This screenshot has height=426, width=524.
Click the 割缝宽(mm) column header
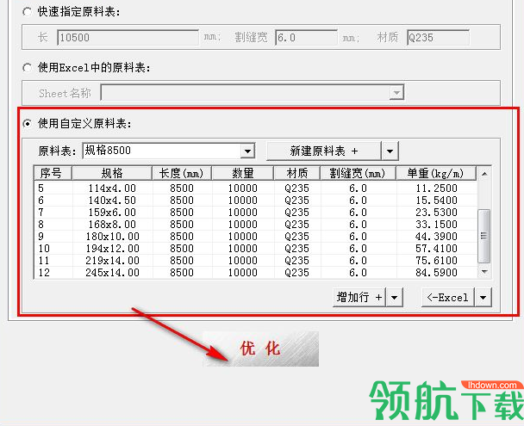point(358,174)
